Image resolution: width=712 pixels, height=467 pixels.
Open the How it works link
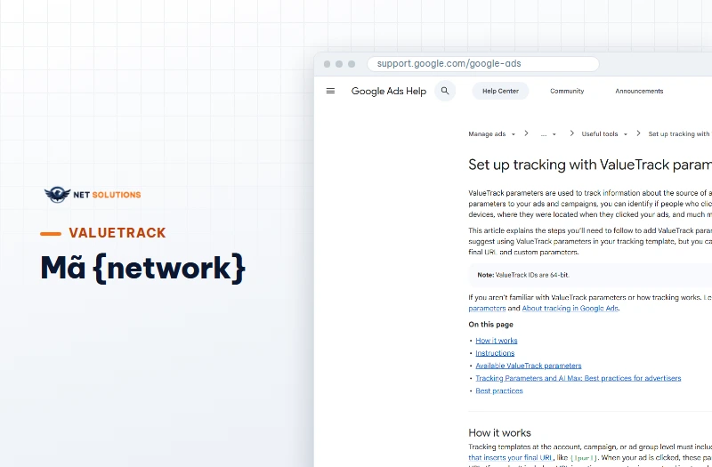(x=497, y=341)
